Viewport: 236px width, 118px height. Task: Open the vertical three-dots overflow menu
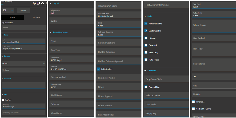(x=46, y=3)
